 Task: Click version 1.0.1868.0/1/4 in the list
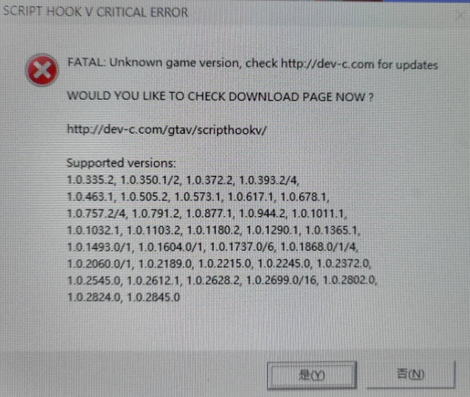click(318, 247)
